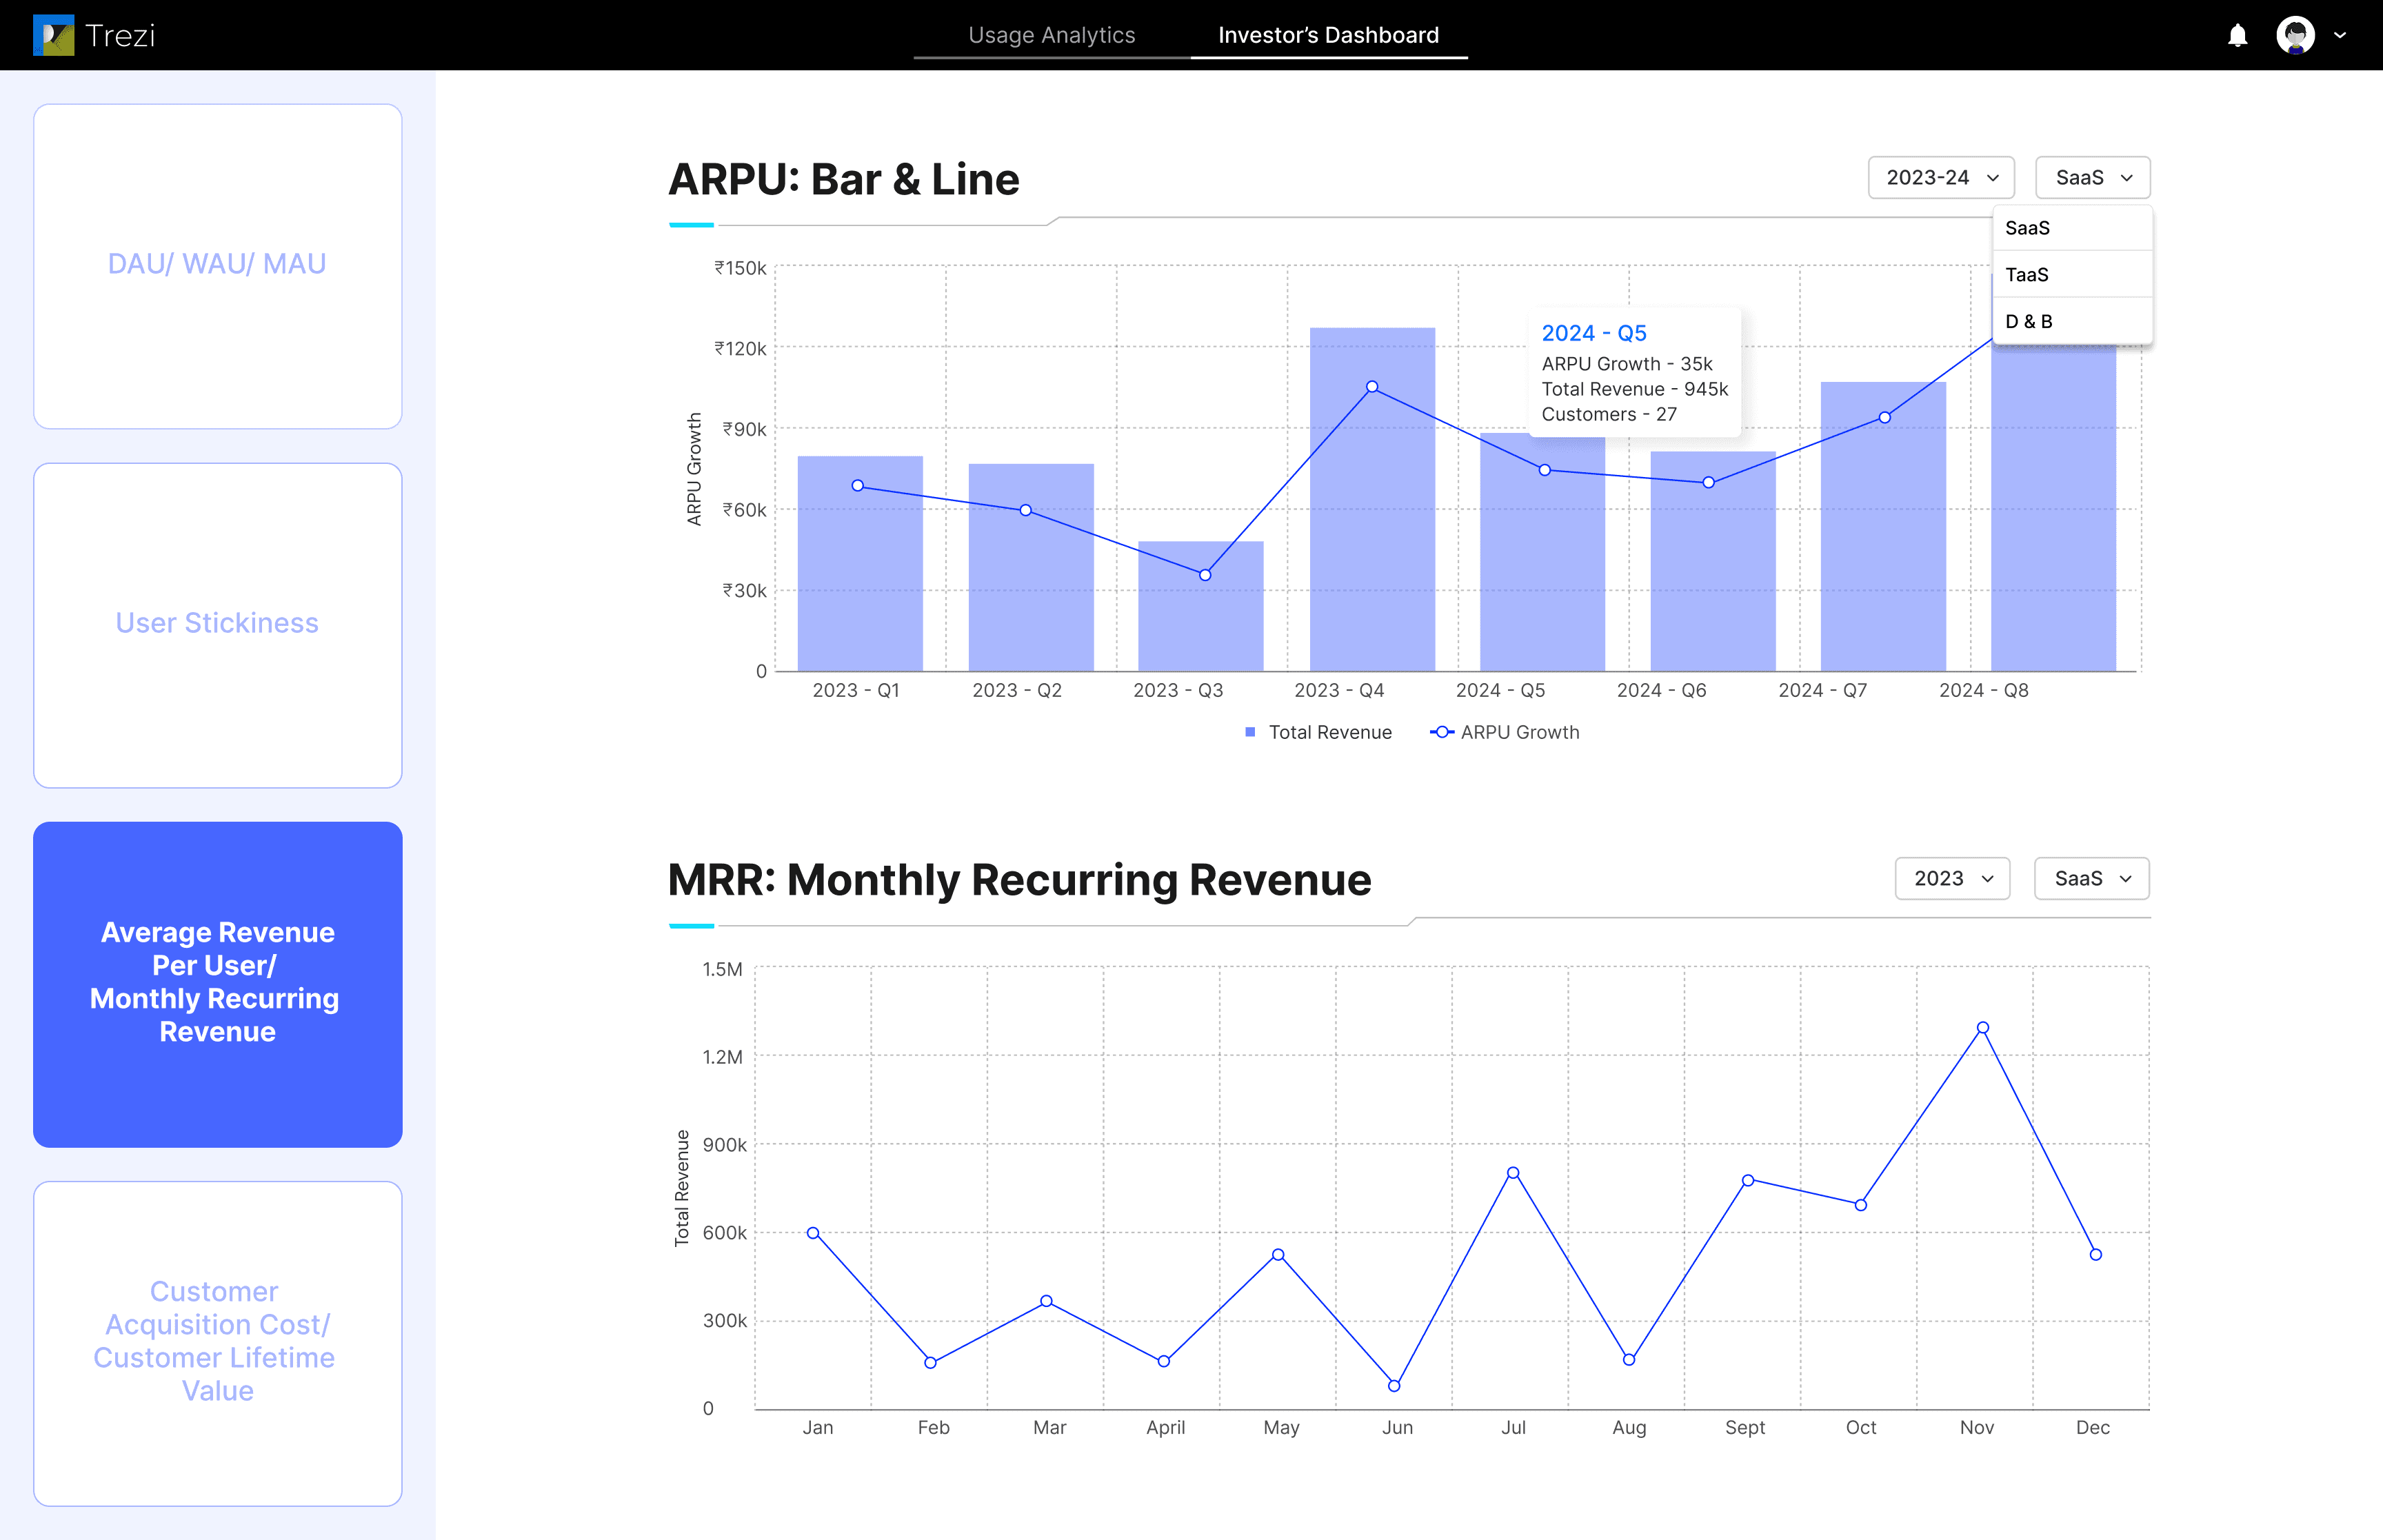
Task: Open DAU/ WAU/ MAU card
Action: coord(218,266)
